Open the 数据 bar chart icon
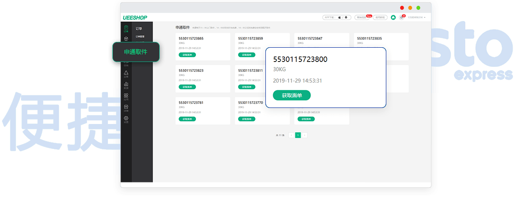 tap(126, 86)
